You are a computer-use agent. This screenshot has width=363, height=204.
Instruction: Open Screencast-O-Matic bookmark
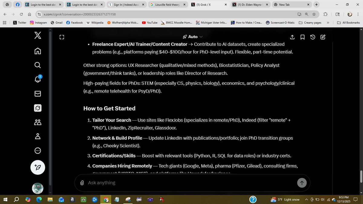[281, 23]
